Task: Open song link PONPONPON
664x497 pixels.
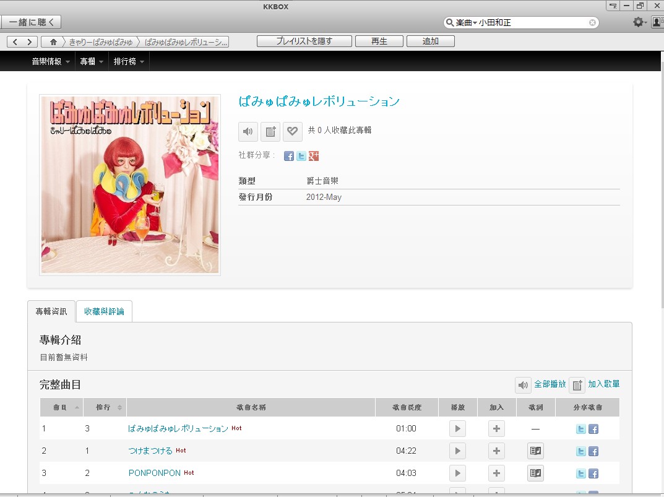Action: [155, 473]
